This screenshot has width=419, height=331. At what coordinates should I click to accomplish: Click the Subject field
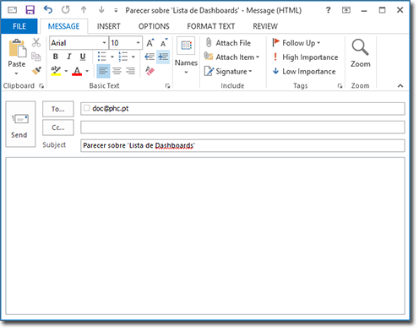point(242,146)
